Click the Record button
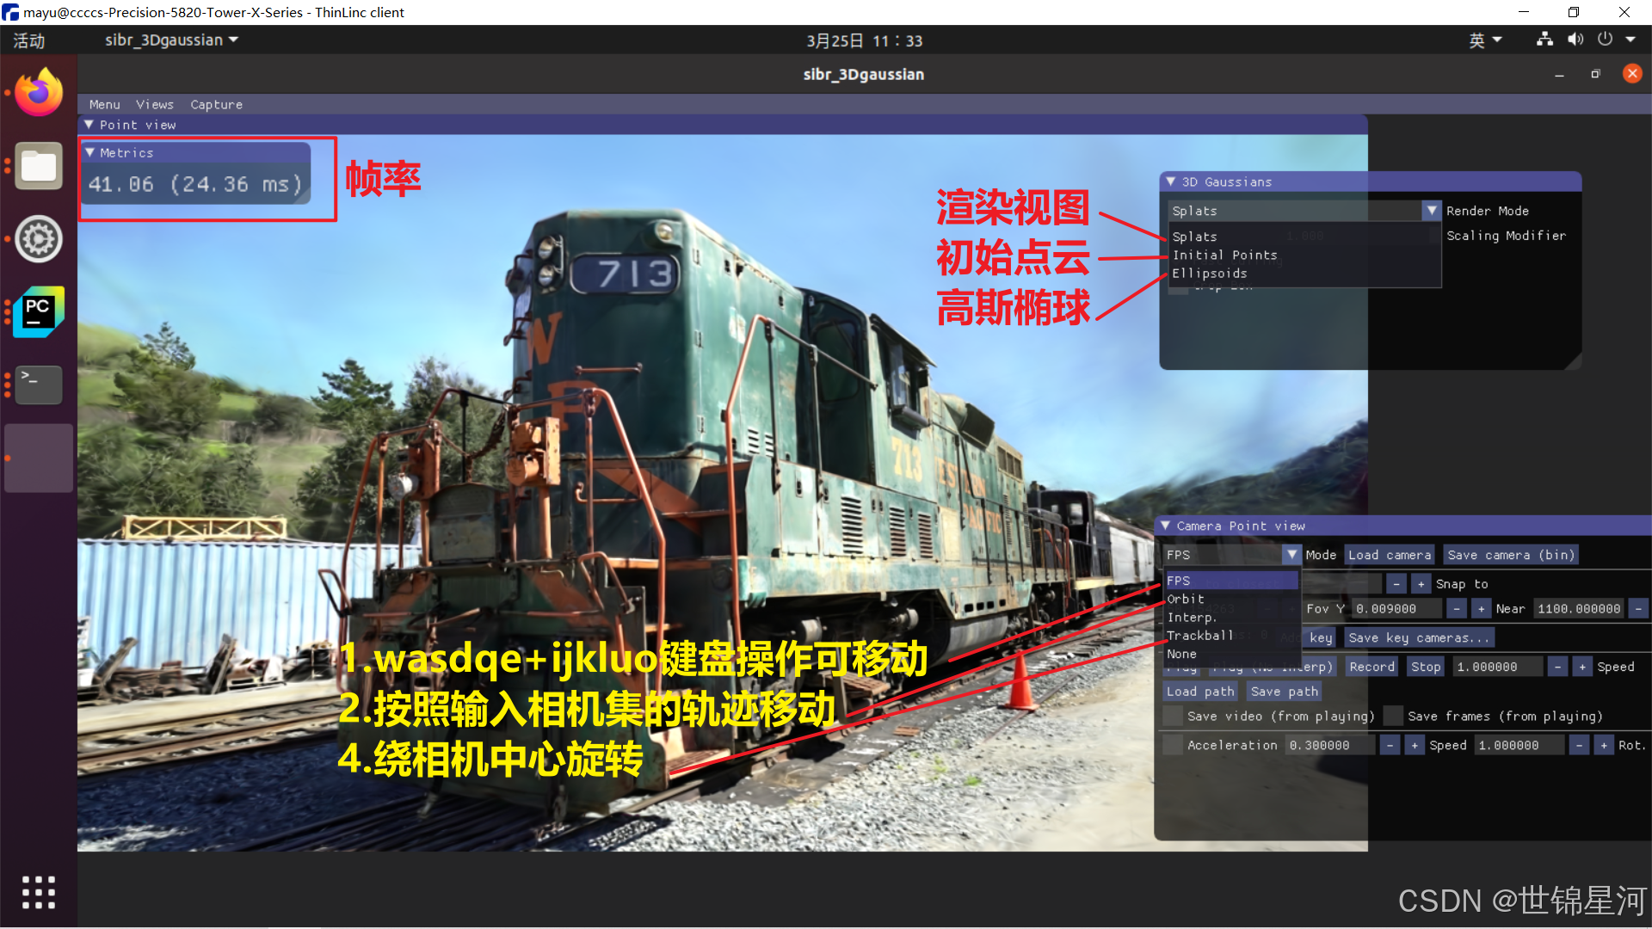The image size is (1652, 929). pyautogui.click(x=1372, y=667)
